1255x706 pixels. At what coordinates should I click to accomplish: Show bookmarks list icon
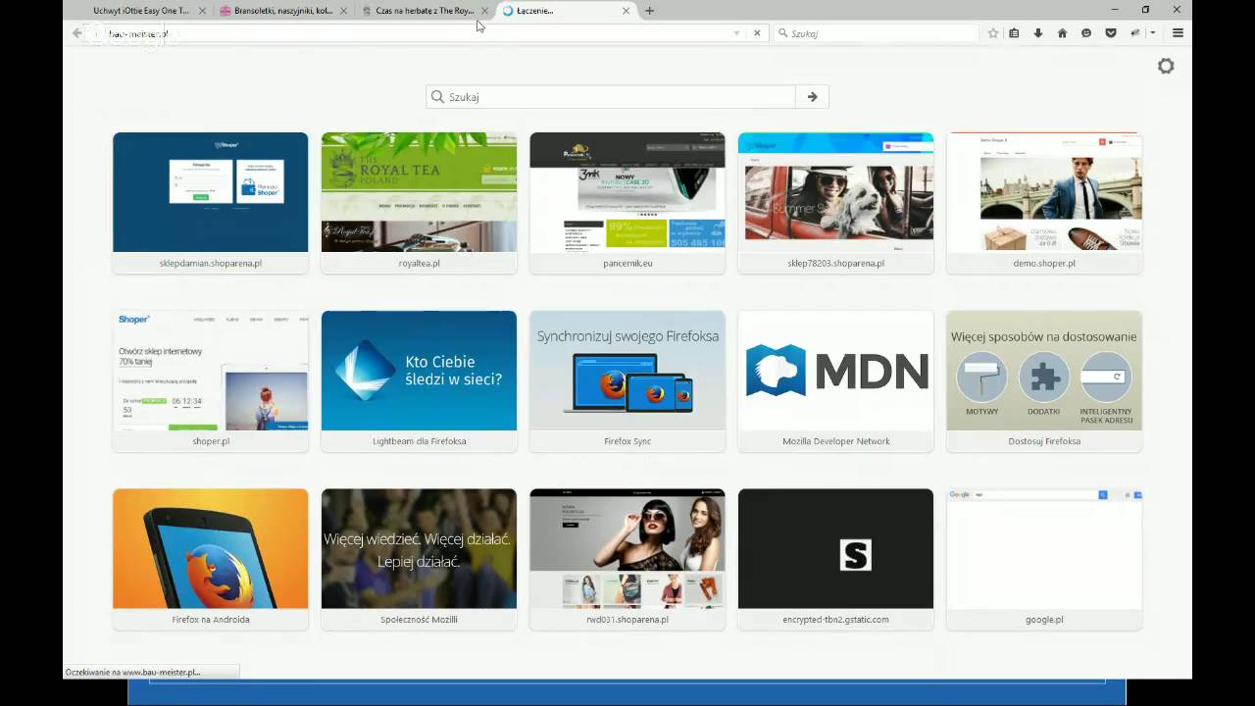tap(1014, 33)
